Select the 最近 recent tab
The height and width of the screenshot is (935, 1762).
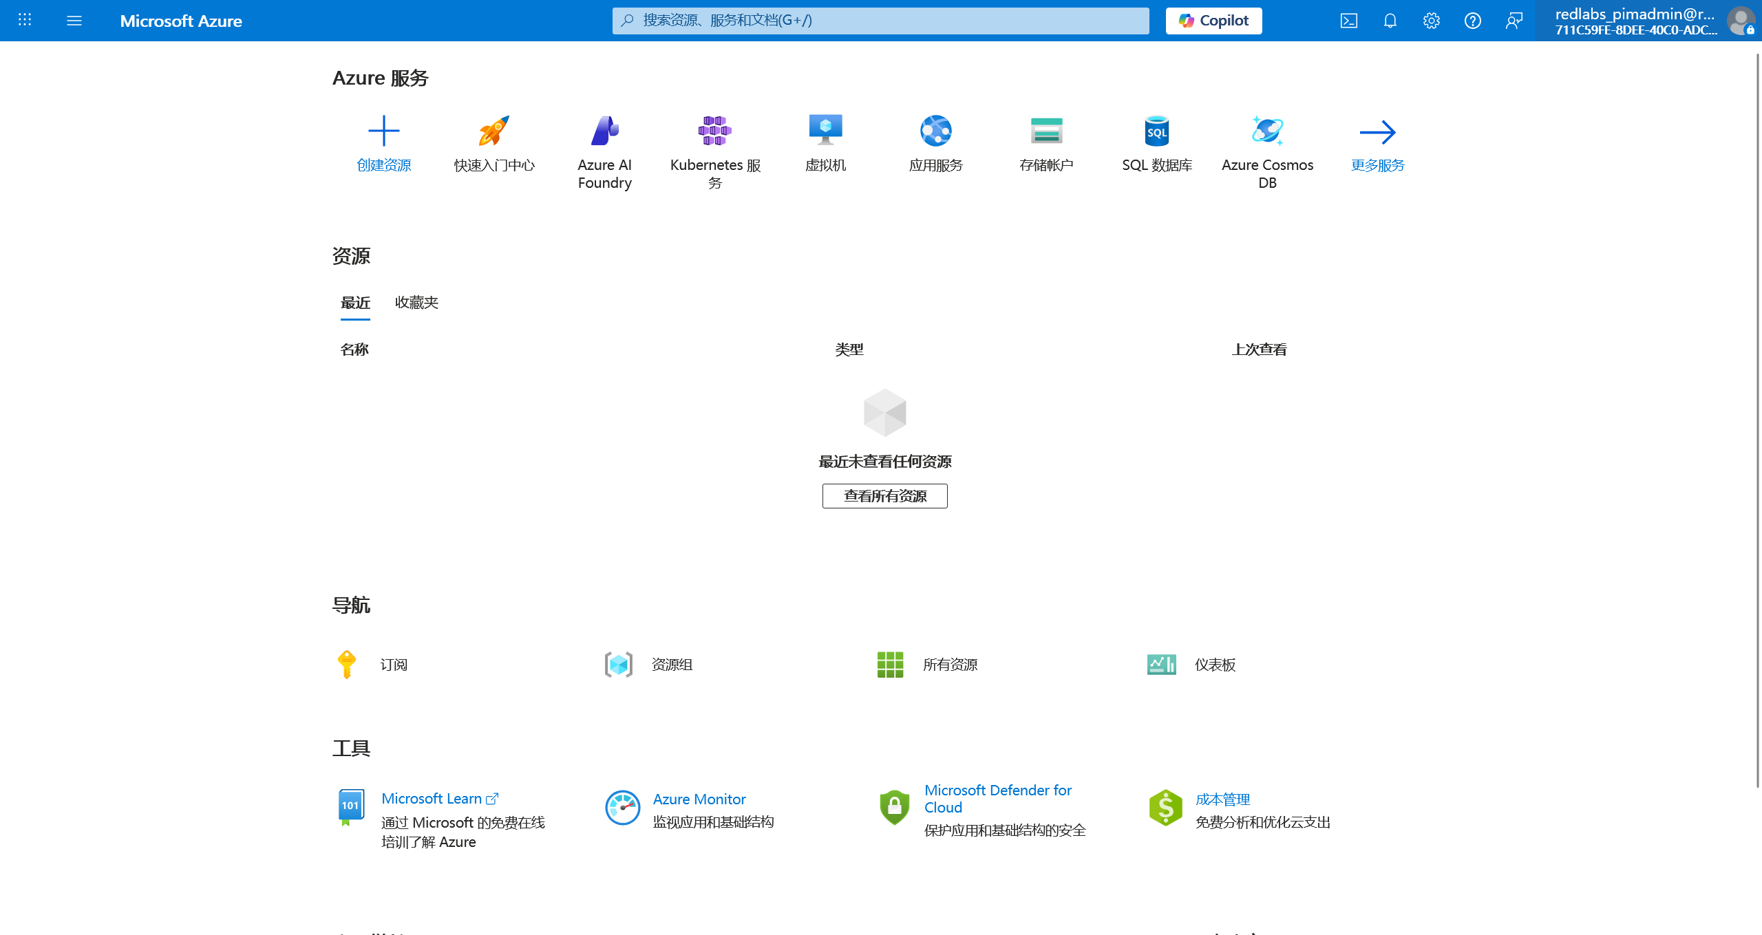[x=355, y=303]
